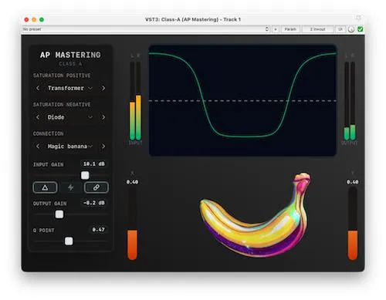
Task: Open the Transformer saturation dropdown
Action: 70,88
